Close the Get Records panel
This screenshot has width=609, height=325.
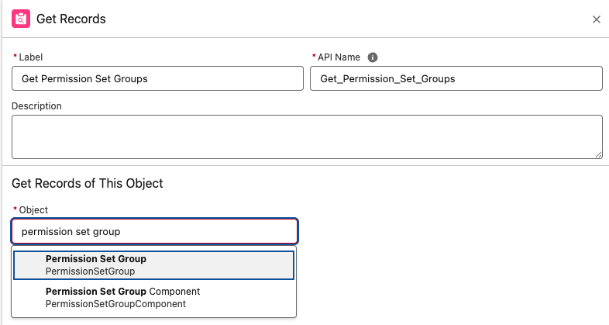coord(596,19)
